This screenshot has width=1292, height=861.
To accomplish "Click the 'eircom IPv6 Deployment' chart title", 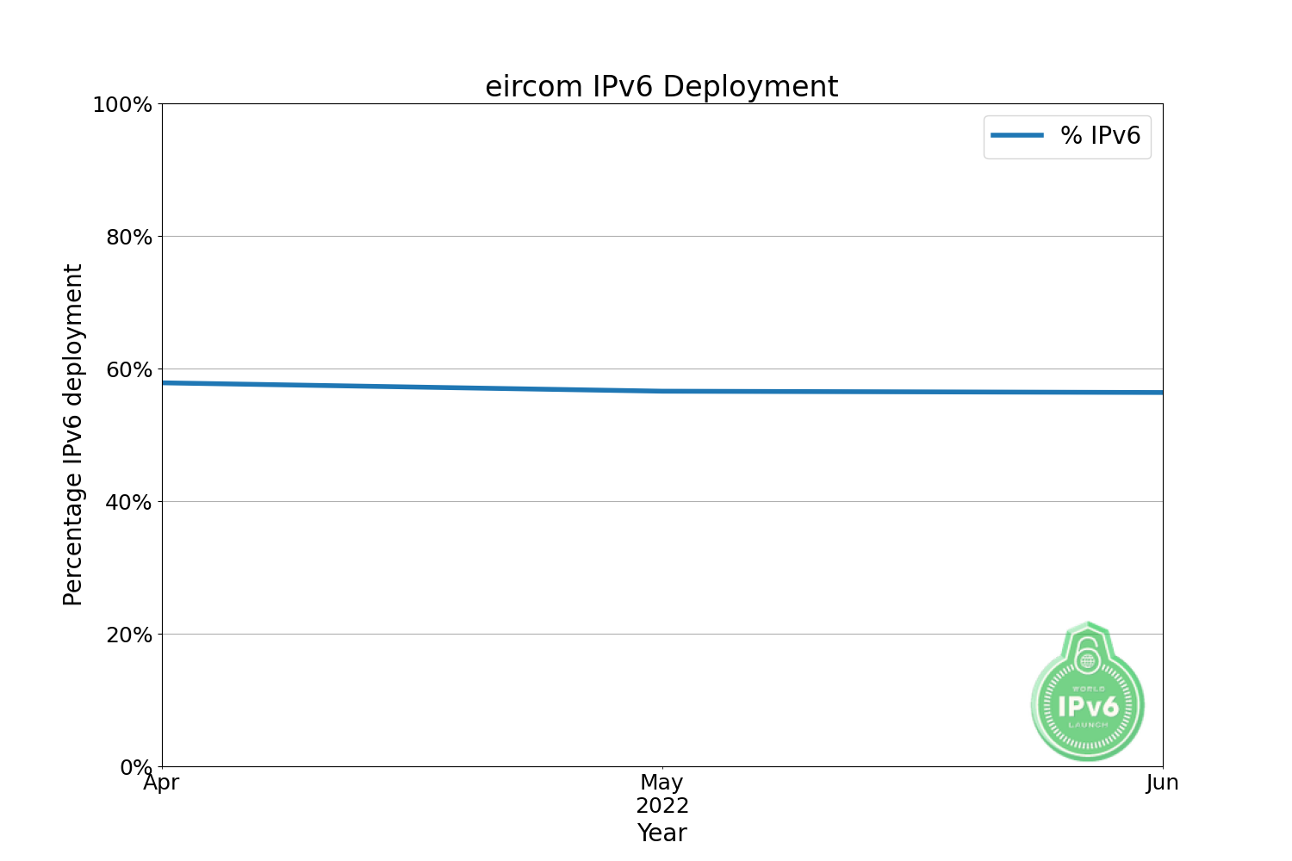I will pyautogui.click(x=662, y=87).
